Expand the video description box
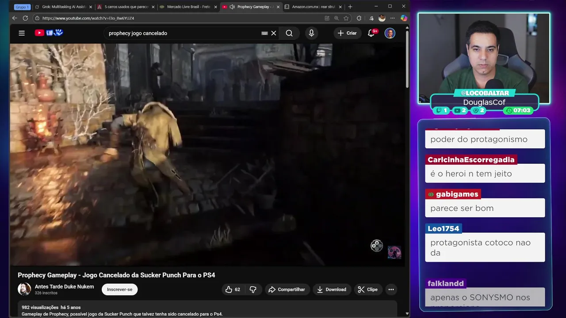The height and width of the screenshot is (318, 566). (x=208, y=309)
